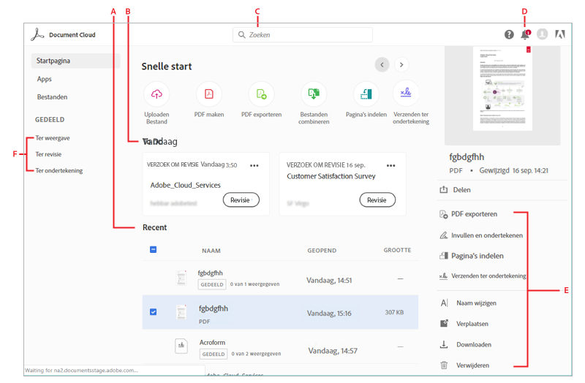Click the Verwijderen trash icon
Screen dimensions: 585x383
point(444,365)
